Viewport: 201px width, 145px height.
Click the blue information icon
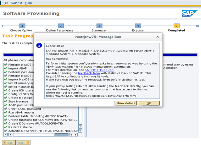[39, 45]
